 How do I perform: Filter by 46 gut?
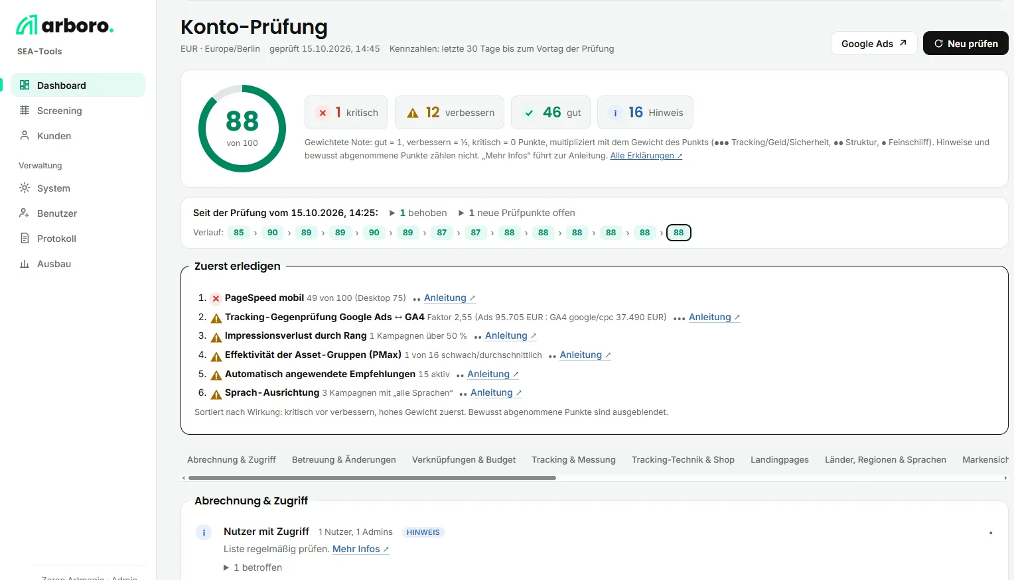[x=551, y=113]
